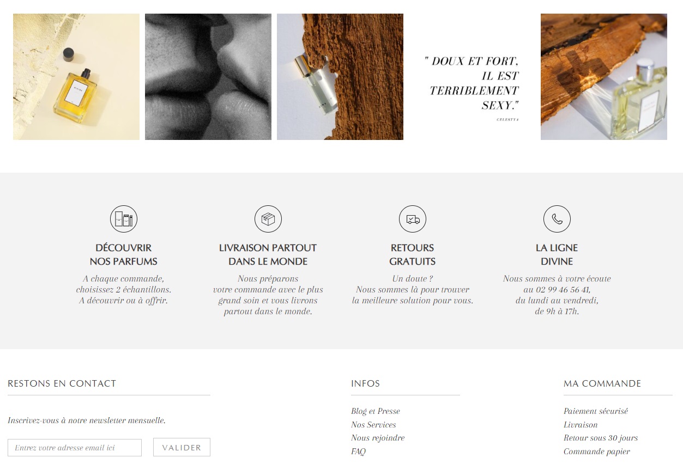Open the Nous rejoindre link
Viewport: 683px width, 470px height.
[378, 438]
